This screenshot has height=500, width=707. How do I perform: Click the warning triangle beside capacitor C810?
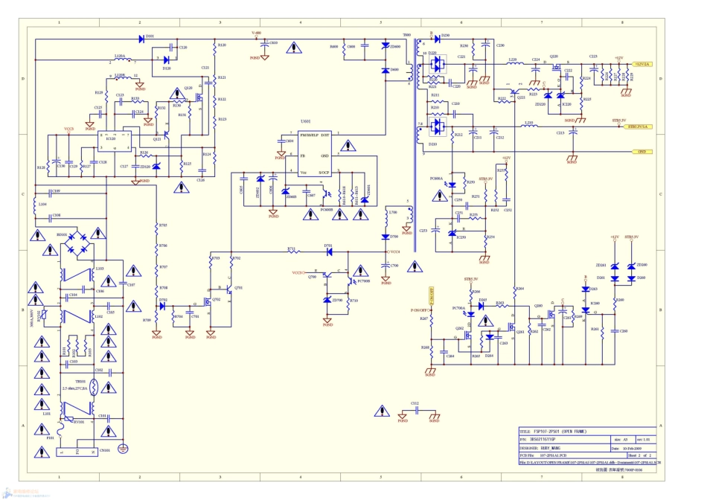[296, 48]
